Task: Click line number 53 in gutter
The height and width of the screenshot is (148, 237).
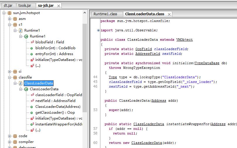Action: pyautogui.click(x=95, y=110)
